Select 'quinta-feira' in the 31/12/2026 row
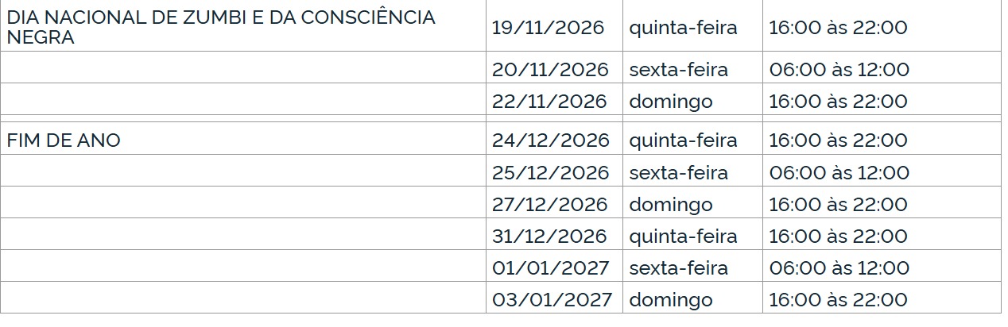The image size is (1008, 327). point(683,237)
